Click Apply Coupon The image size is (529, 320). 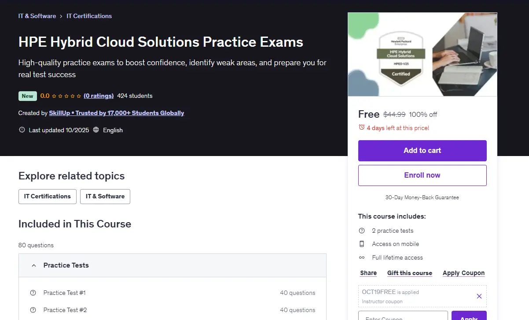[463, 273]
